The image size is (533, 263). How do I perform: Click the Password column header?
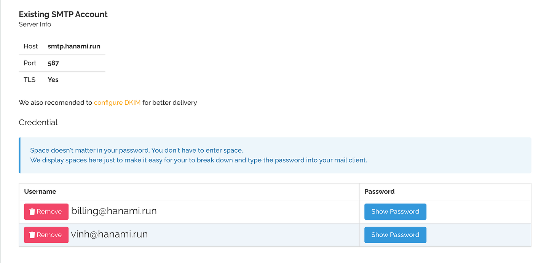(380, 191)
